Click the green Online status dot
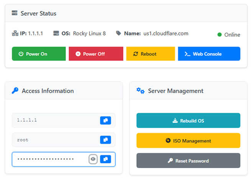 [220, 35]
